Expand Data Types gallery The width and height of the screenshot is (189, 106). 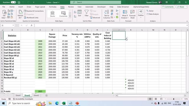(70, 17)
